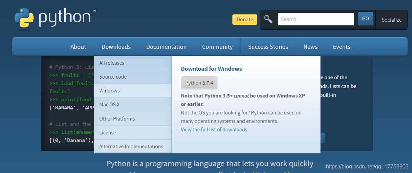Select All releases in Downloads submenu
This screenshot has width=412, height=173.
point(133,63)
